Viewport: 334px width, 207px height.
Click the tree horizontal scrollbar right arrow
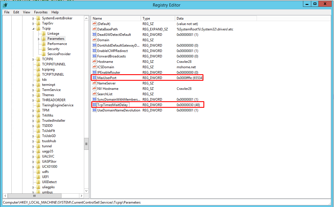[81, 196]
